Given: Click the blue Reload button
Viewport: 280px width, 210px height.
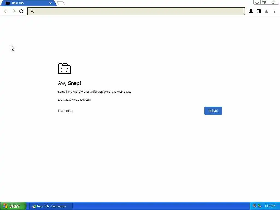Looking at the screenshot, I should click(x=213, y=111).
